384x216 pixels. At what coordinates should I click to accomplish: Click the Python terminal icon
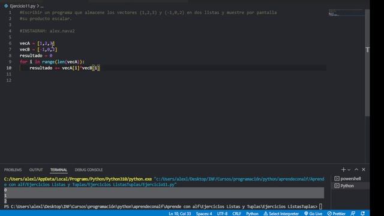click(x=337, y=186)
